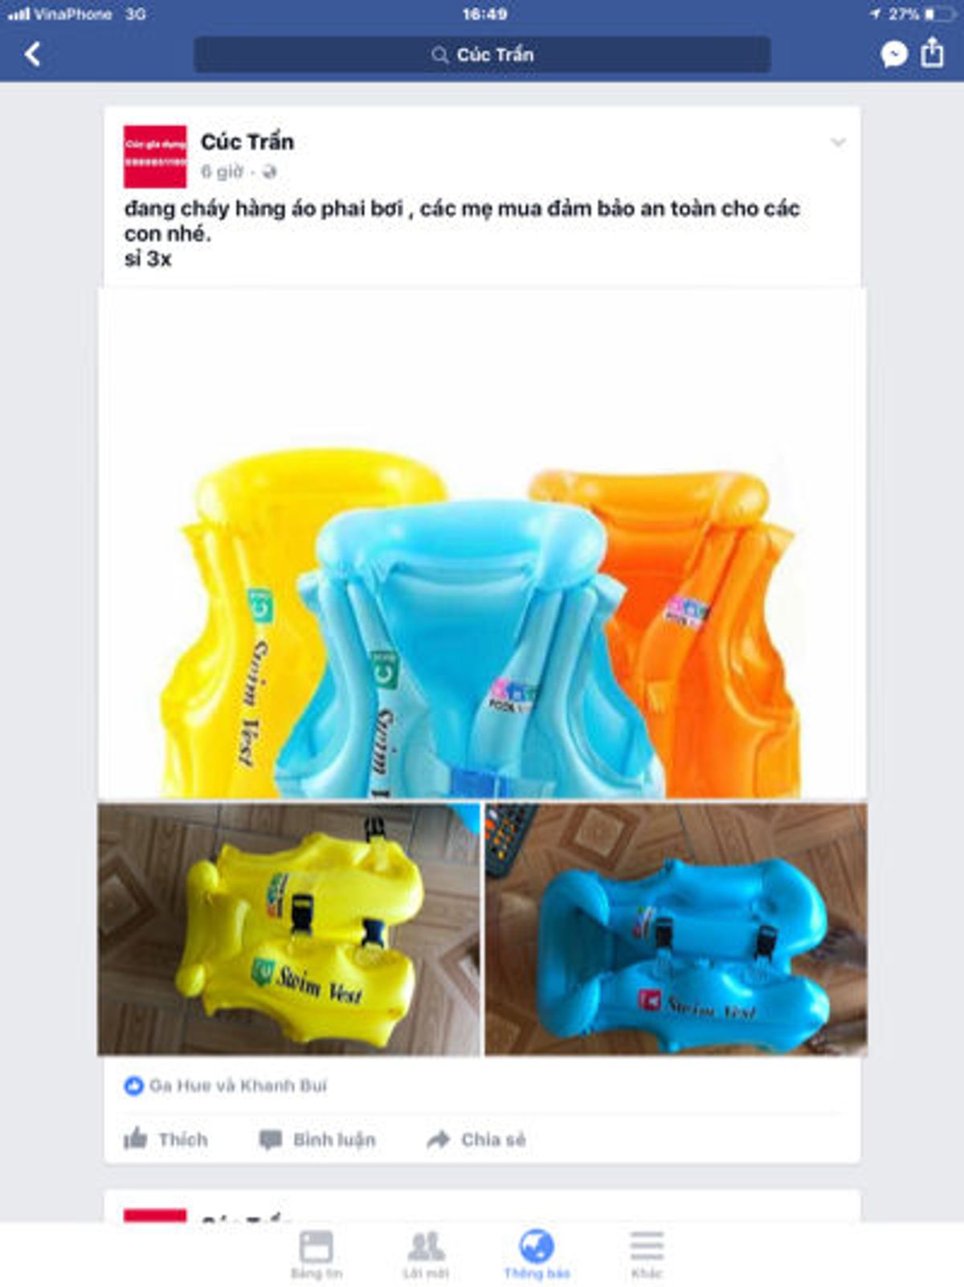Tap the thumbs-up Thích icon

(x=136, y=1138)
